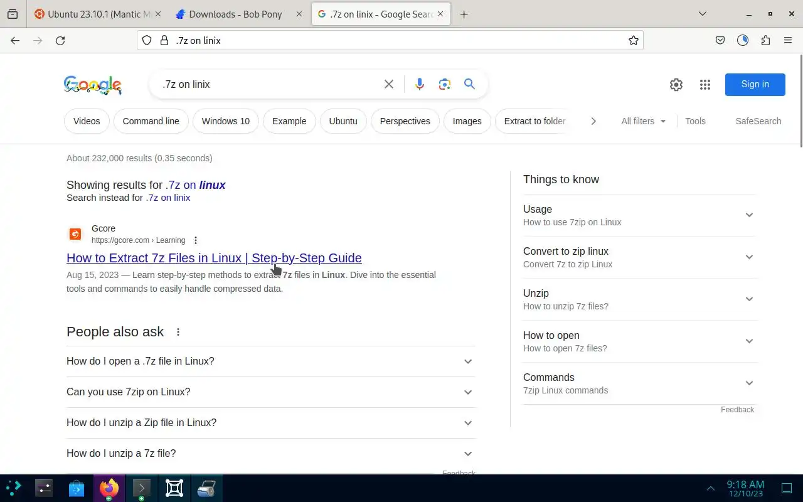This screenshot has width=803, height=502.
Task: Search by image with Google Lens
Action: coord(445,84)
